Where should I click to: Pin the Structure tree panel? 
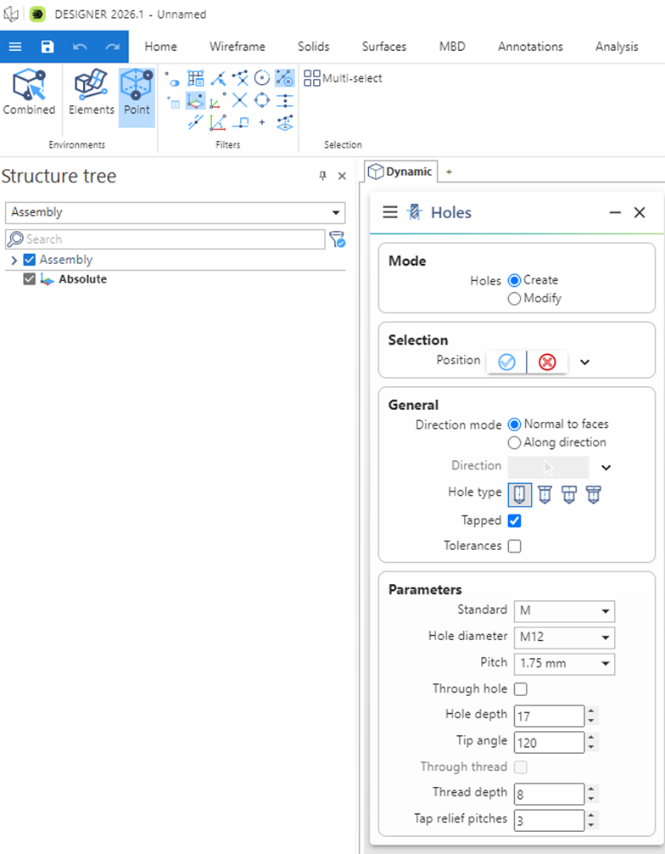[322, 176]
